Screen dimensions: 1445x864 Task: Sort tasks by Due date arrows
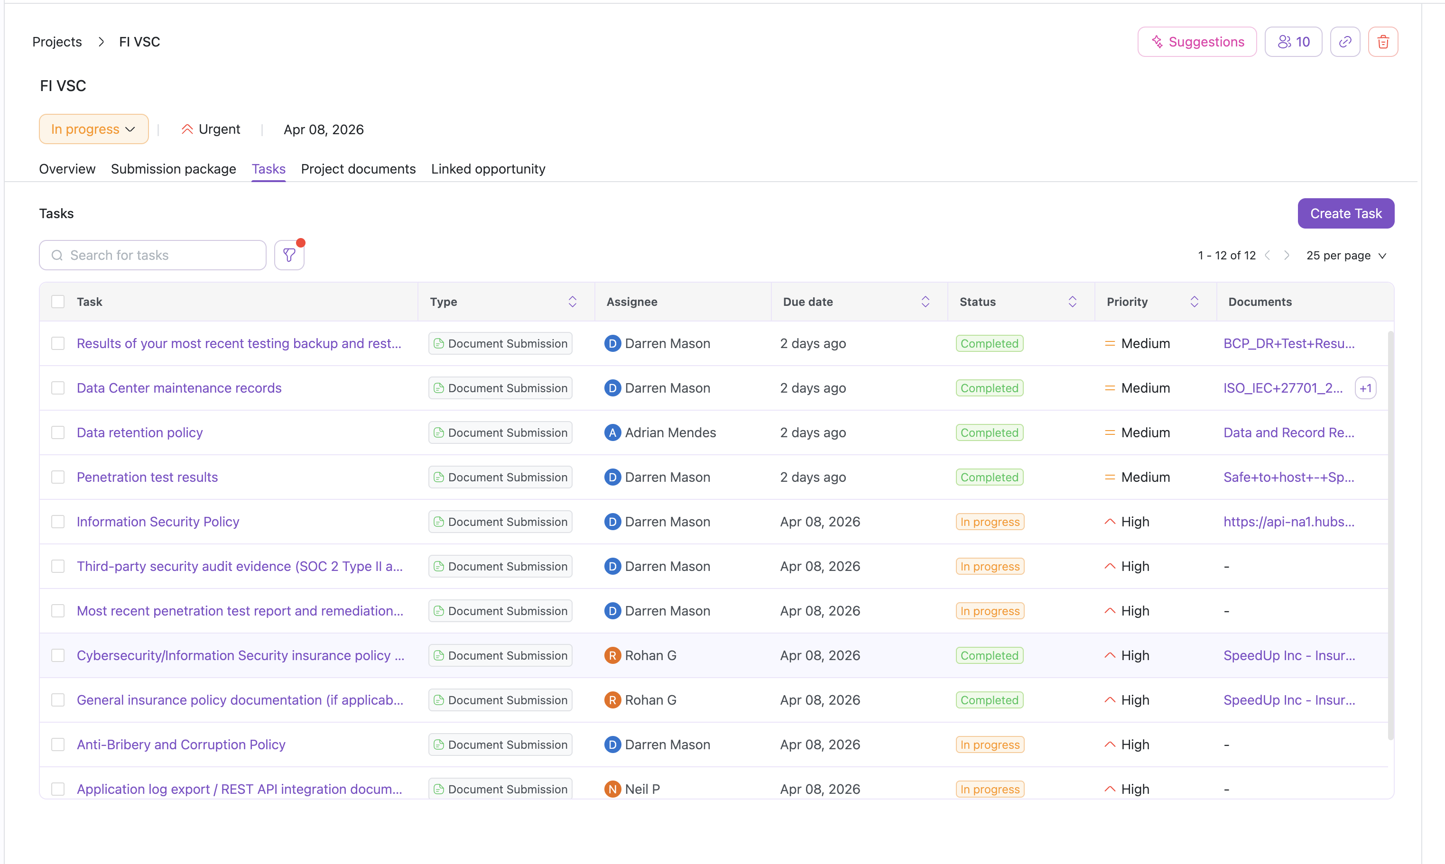pos(925,302)
